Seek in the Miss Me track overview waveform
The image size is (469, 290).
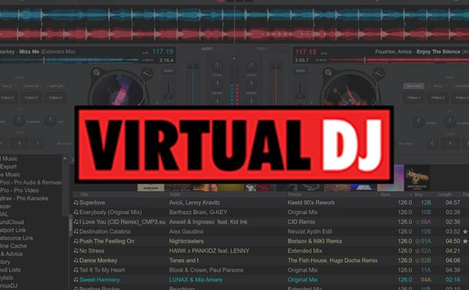point(69,60)
